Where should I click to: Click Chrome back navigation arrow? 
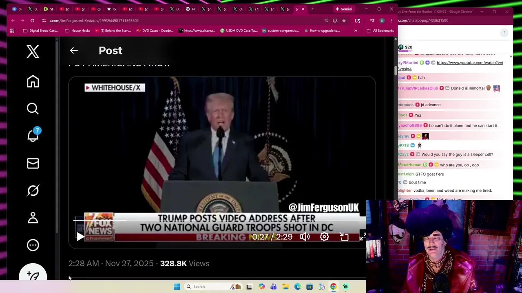coord(13,20)
